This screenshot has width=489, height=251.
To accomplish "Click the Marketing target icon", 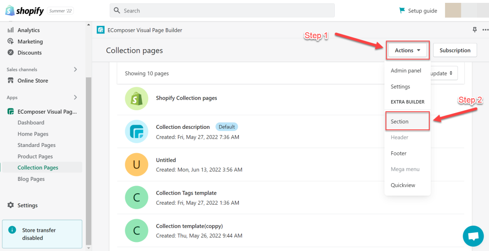I will 11,41.
